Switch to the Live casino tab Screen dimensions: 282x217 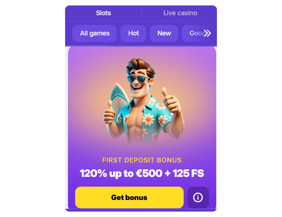180,13
